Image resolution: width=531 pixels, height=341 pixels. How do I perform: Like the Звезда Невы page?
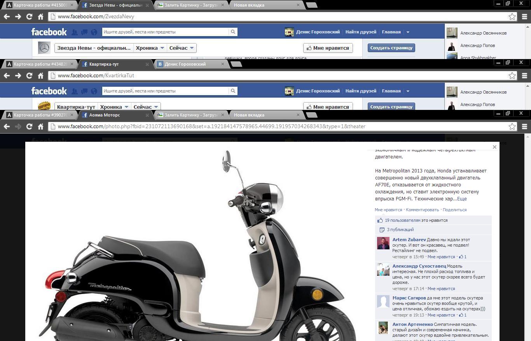tap(328, 48)
